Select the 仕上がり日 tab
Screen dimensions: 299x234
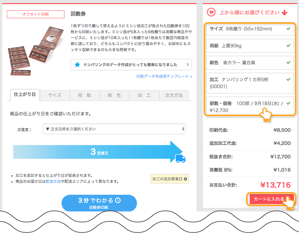pos(25,95)
